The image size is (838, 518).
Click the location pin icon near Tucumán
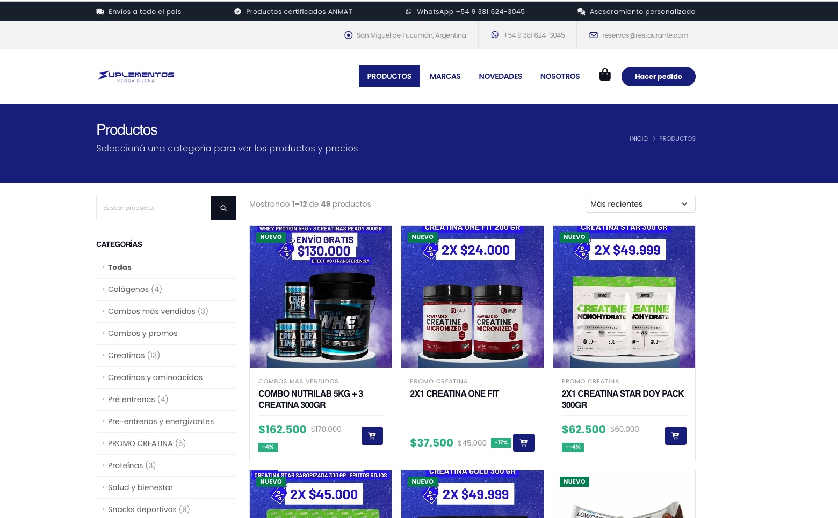348,35
